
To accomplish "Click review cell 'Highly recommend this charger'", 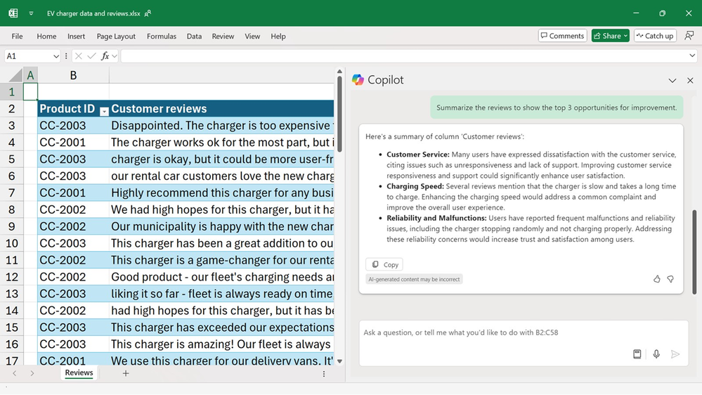I will pyautogui.click(x=221, y=193).
